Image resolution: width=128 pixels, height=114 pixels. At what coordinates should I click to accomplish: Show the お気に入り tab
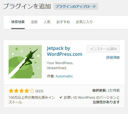84,22
